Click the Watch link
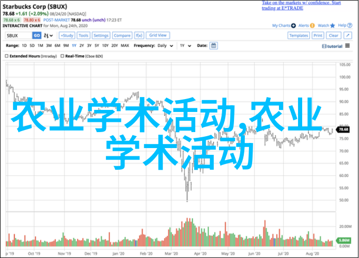The height and width of the screenshot is (258, 359). (323, 25)
